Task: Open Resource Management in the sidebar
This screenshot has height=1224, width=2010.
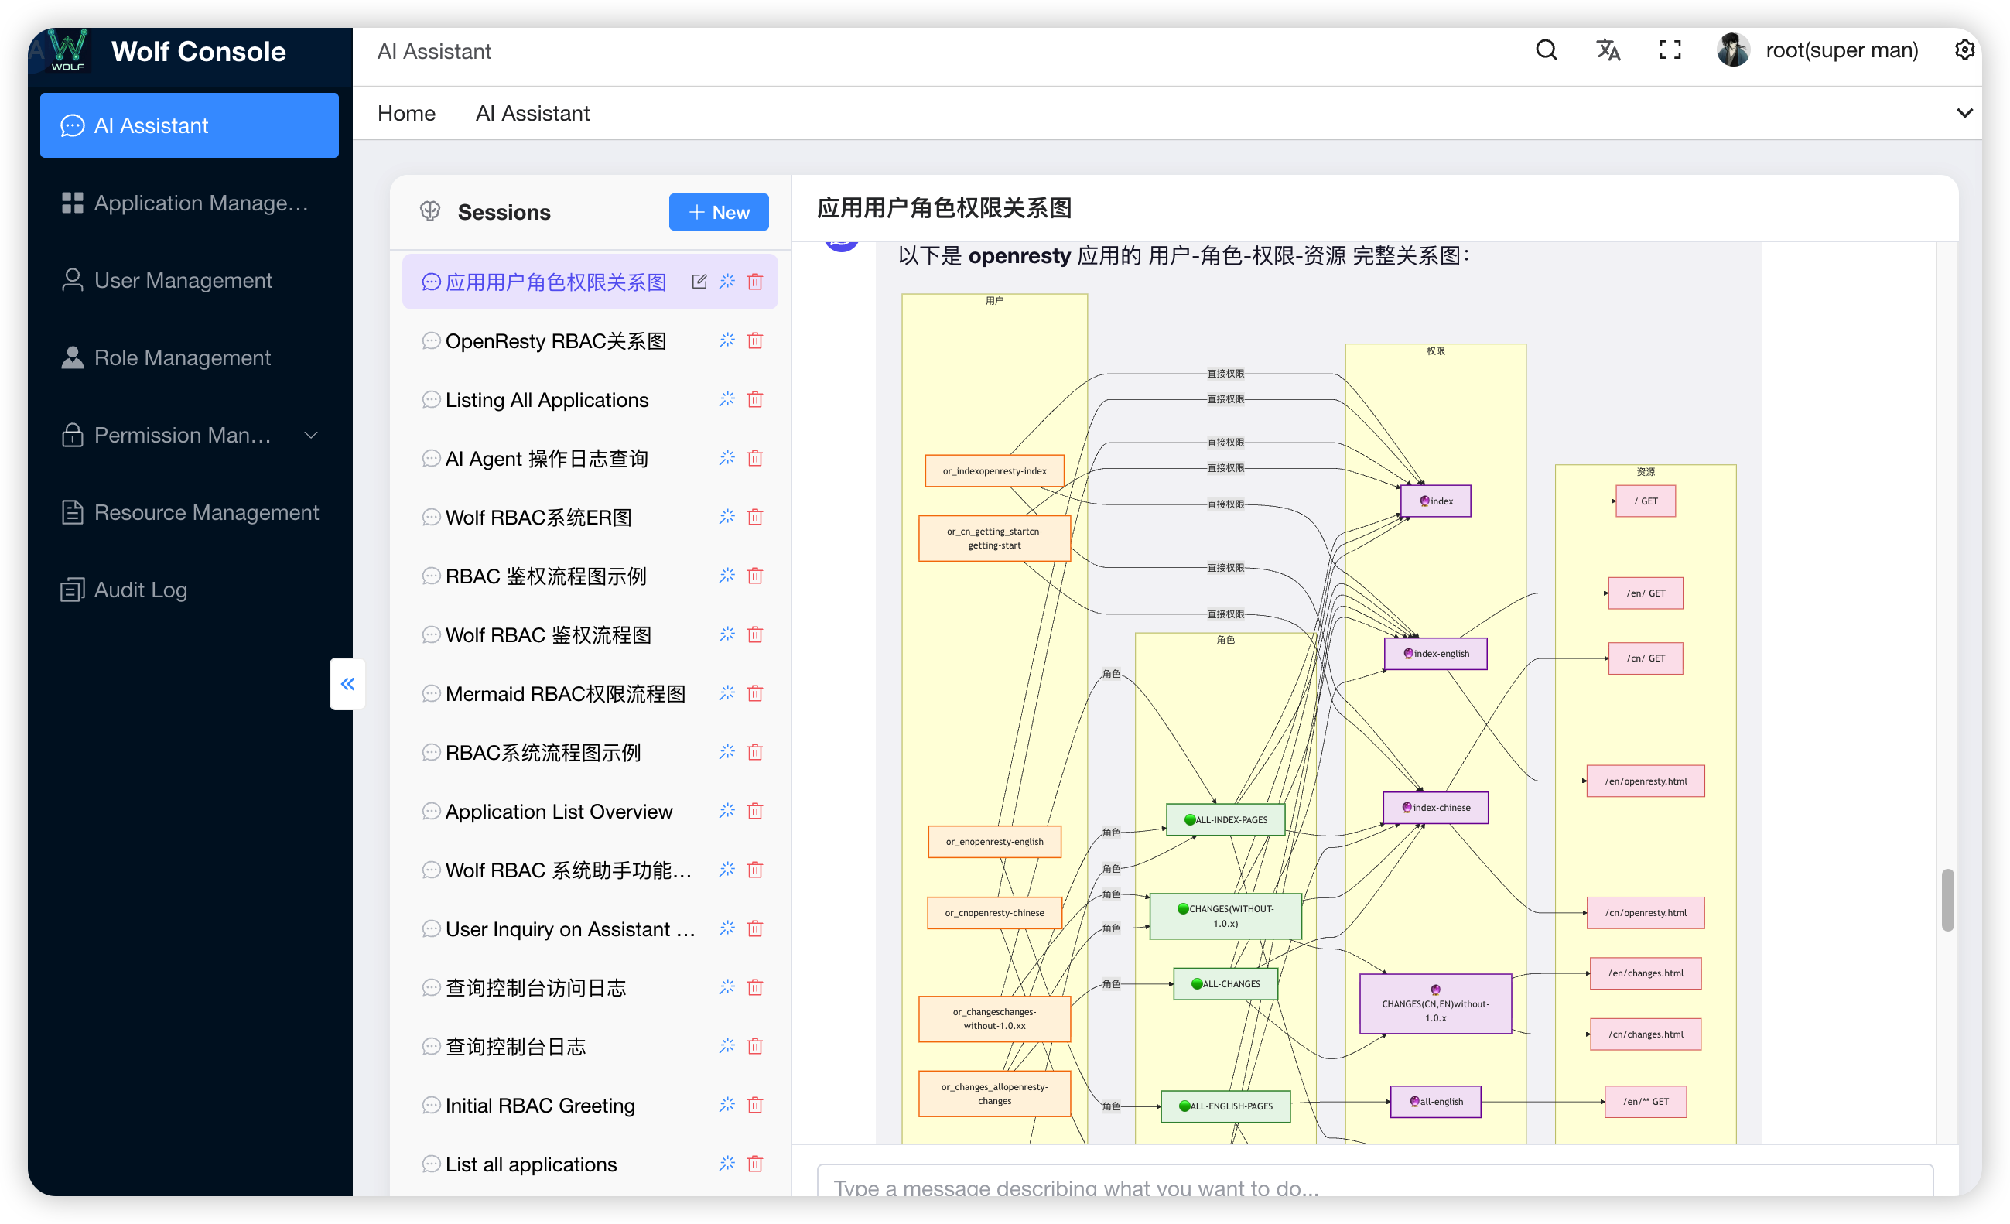Action: tap(190, 512)
